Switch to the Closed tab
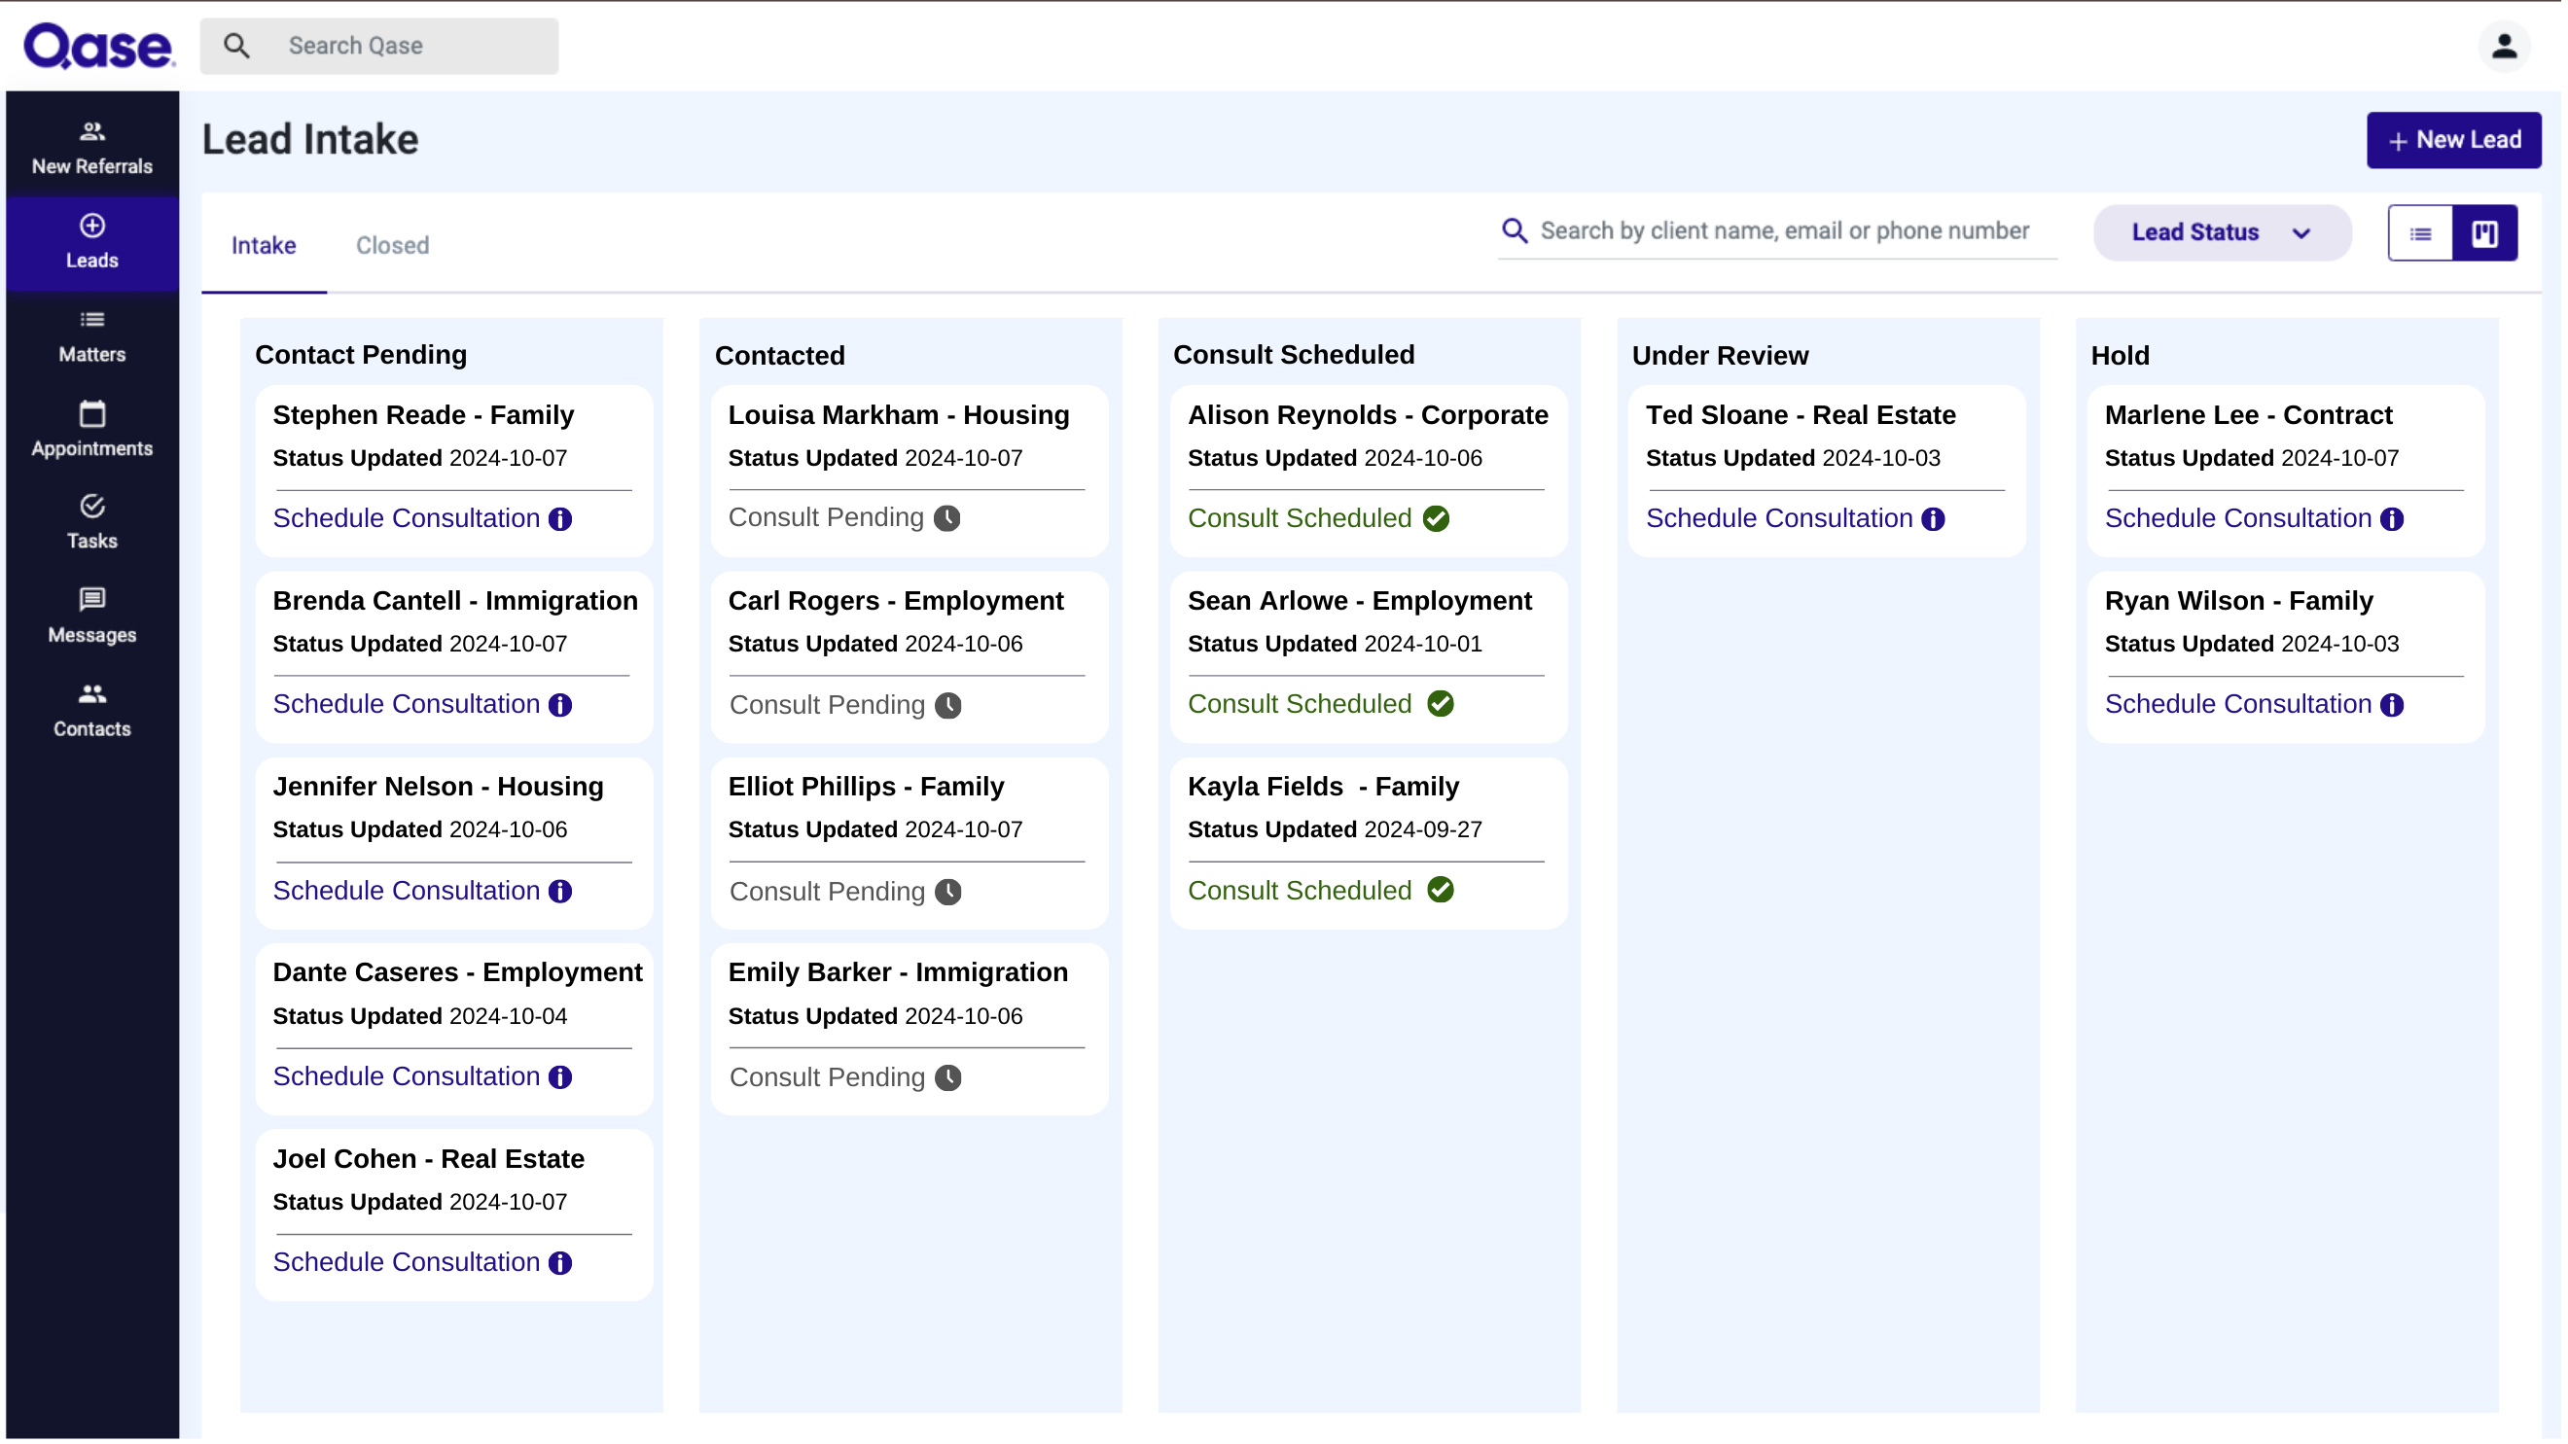Image resolution: width=2568 pixels, height=1444 pixels. tap(393, 246)
